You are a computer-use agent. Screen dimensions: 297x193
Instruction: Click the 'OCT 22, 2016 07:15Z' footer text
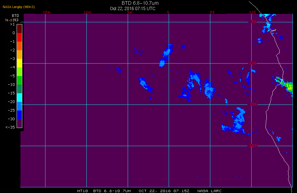pos(164,191)
